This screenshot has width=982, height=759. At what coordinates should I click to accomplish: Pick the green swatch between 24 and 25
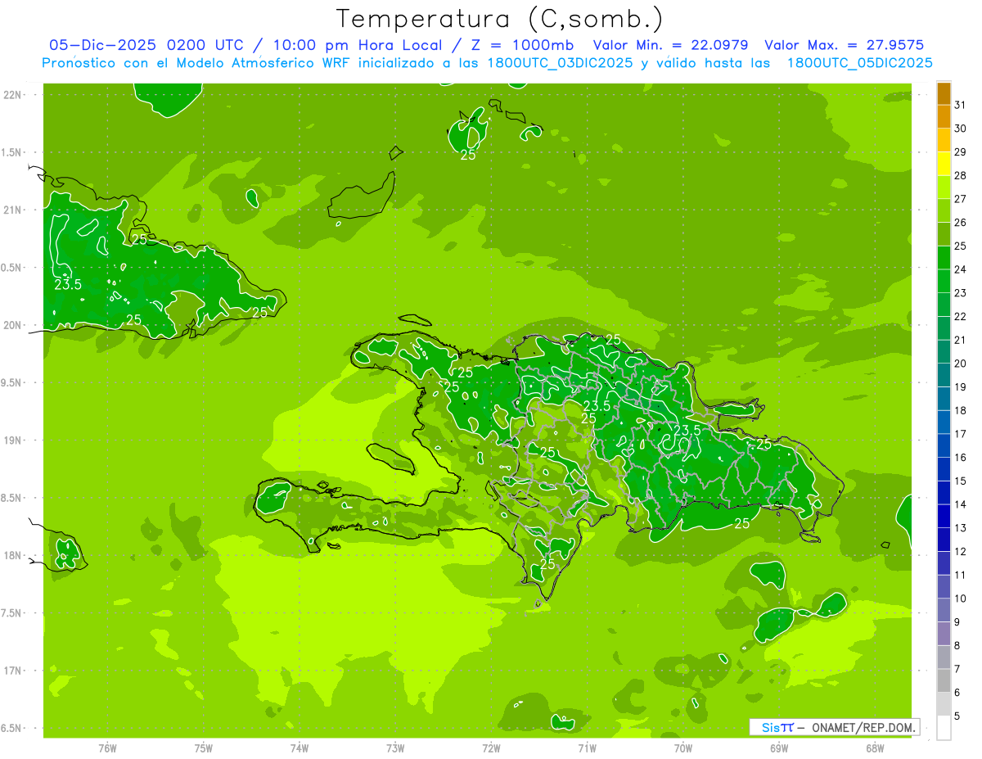(x=944, y=258)
